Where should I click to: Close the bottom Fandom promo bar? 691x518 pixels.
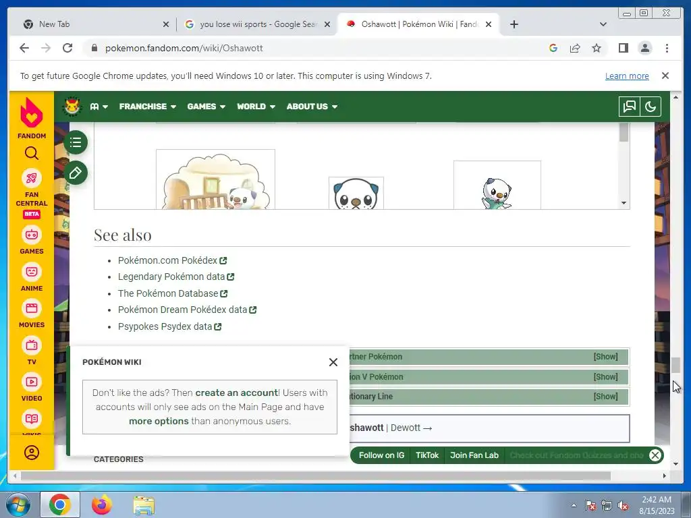pos(655,455)
